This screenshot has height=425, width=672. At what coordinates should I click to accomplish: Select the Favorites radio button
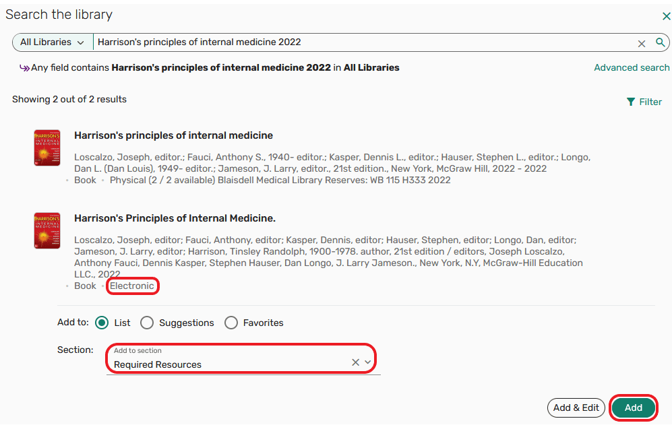click(231, 323)
